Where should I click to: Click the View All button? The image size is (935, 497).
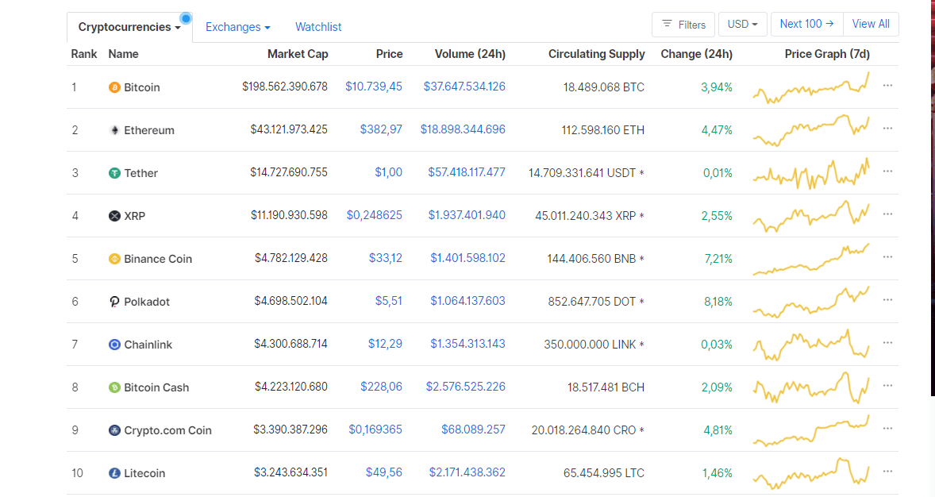click(x=871, y=24)
